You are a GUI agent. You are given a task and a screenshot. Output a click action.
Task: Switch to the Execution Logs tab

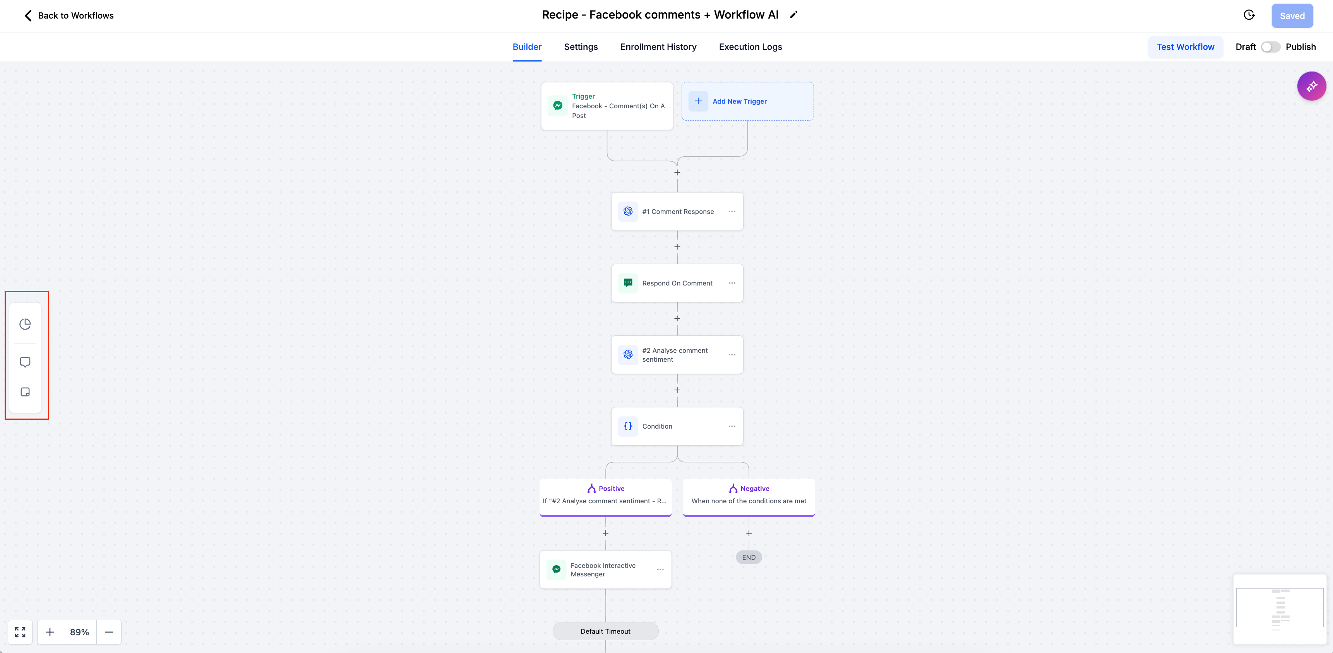click(750, 47)
